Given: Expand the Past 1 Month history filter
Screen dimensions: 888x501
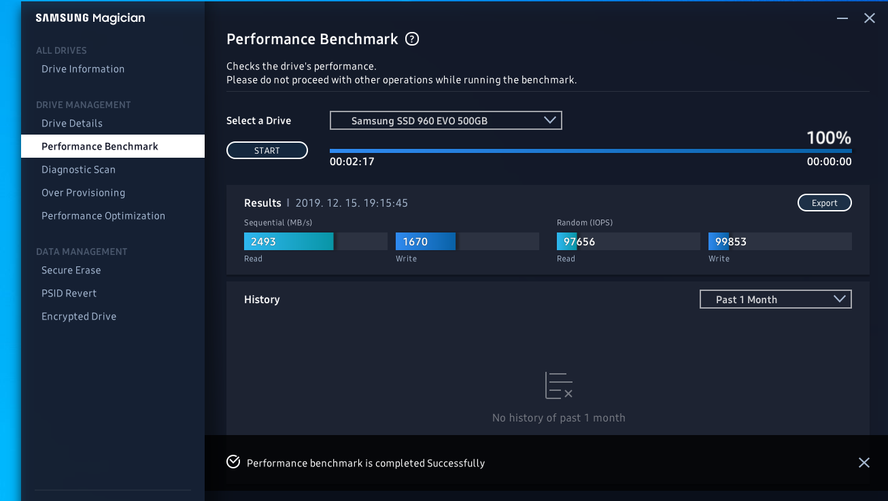Looking at the screenshot, I should [776, 299].
